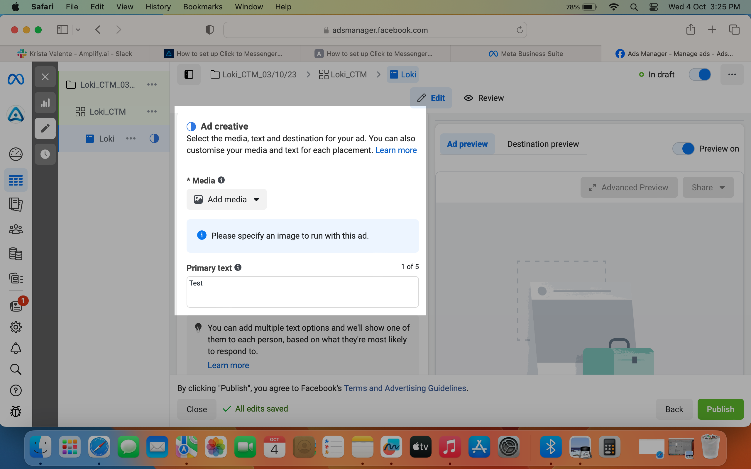Open the Share dropdown in preview
The height and width of the screenshot is (469, 751).
pyautogui.click(x=708, y=187)
